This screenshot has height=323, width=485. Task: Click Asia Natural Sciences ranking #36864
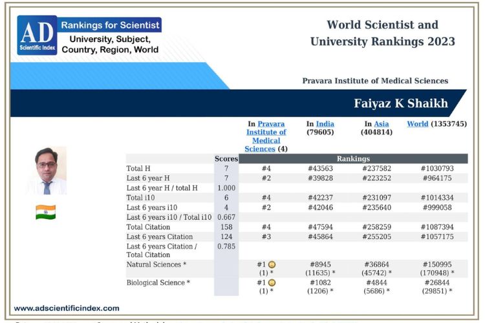377,265
